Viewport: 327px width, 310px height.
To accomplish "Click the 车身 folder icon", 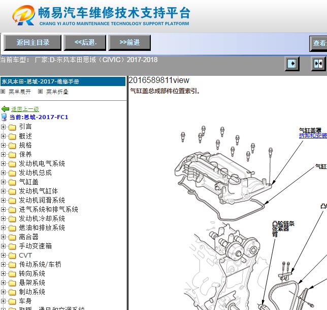I will pos(12,302).
